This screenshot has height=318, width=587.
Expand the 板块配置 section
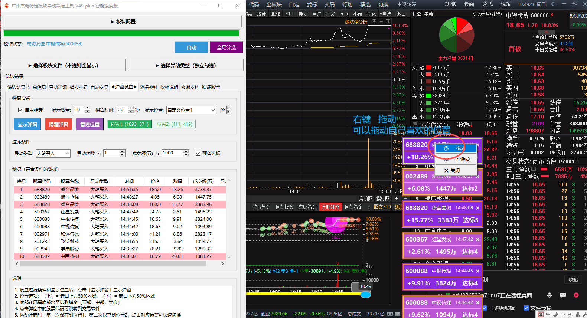[x=123, y=22]
